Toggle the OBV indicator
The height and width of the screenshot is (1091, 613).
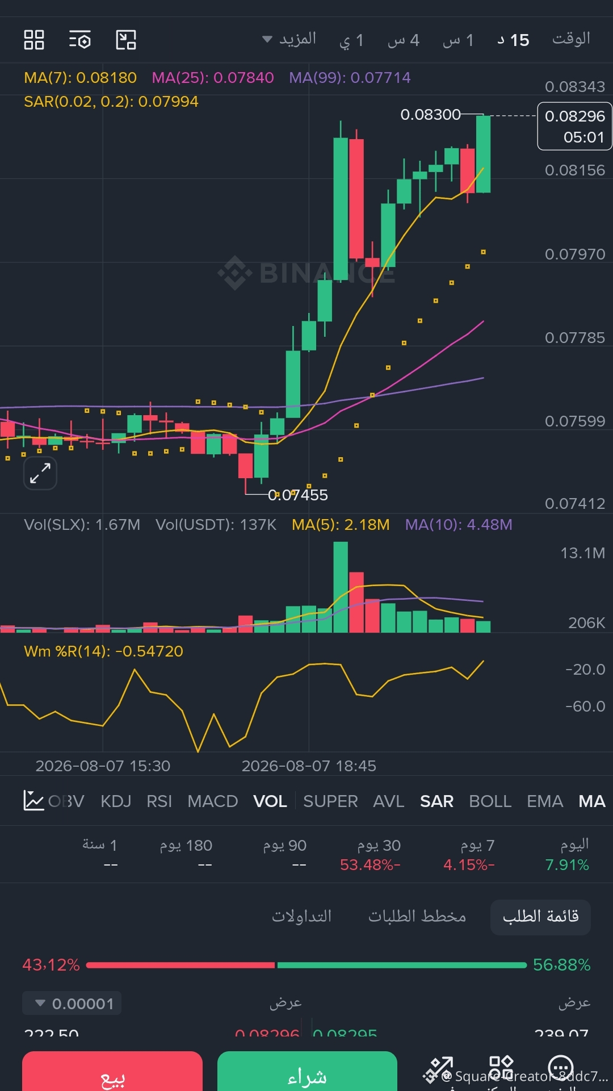pos(66,801)
